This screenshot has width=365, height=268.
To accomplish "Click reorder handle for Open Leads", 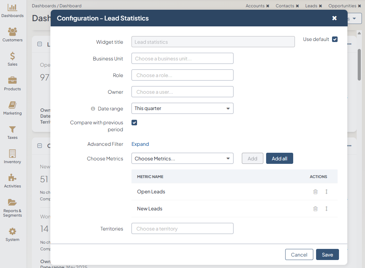I will click(x=326, y=192).
